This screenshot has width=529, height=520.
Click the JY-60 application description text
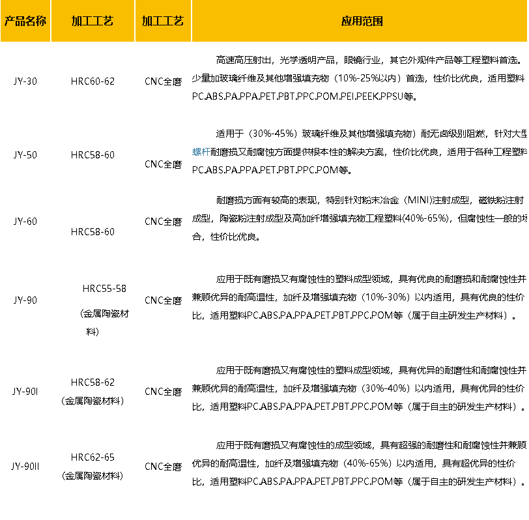click(x=360, y=218)
